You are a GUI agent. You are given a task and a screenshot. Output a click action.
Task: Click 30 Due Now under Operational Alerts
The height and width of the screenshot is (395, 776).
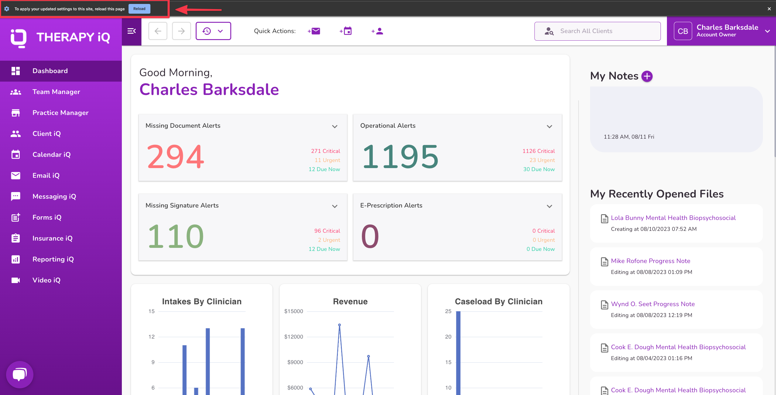coord(539,169)
